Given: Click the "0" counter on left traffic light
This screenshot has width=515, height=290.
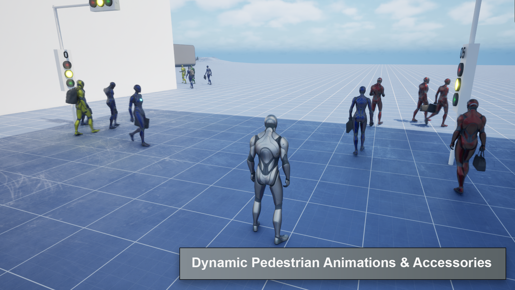Looking at the screenshot, I should click(66, 55).
